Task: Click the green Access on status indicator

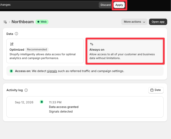Action: point(11,71)
